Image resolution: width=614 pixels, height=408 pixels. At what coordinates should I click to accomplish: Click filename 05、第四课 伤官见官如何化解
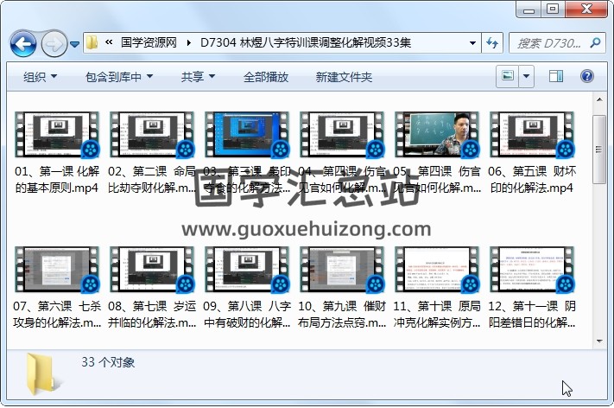pos(437,180)
